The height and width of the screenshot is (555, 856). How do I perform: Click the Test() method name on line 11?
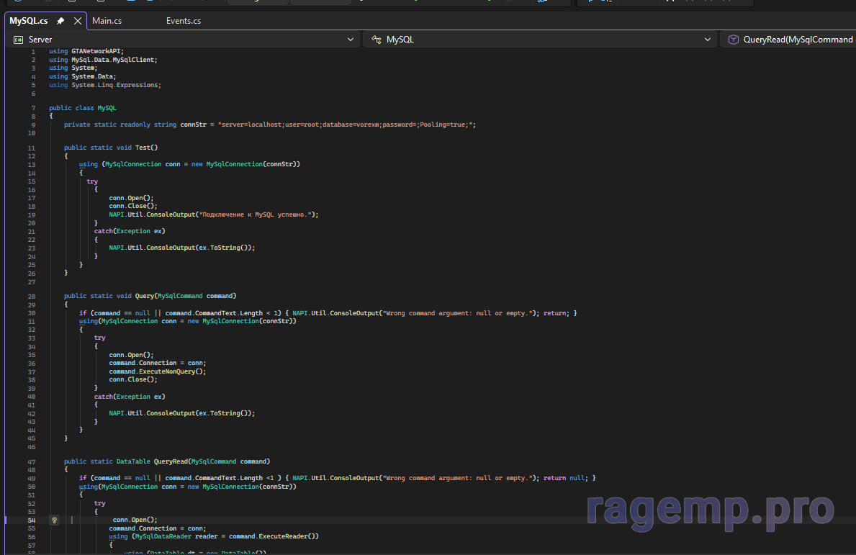146,148
